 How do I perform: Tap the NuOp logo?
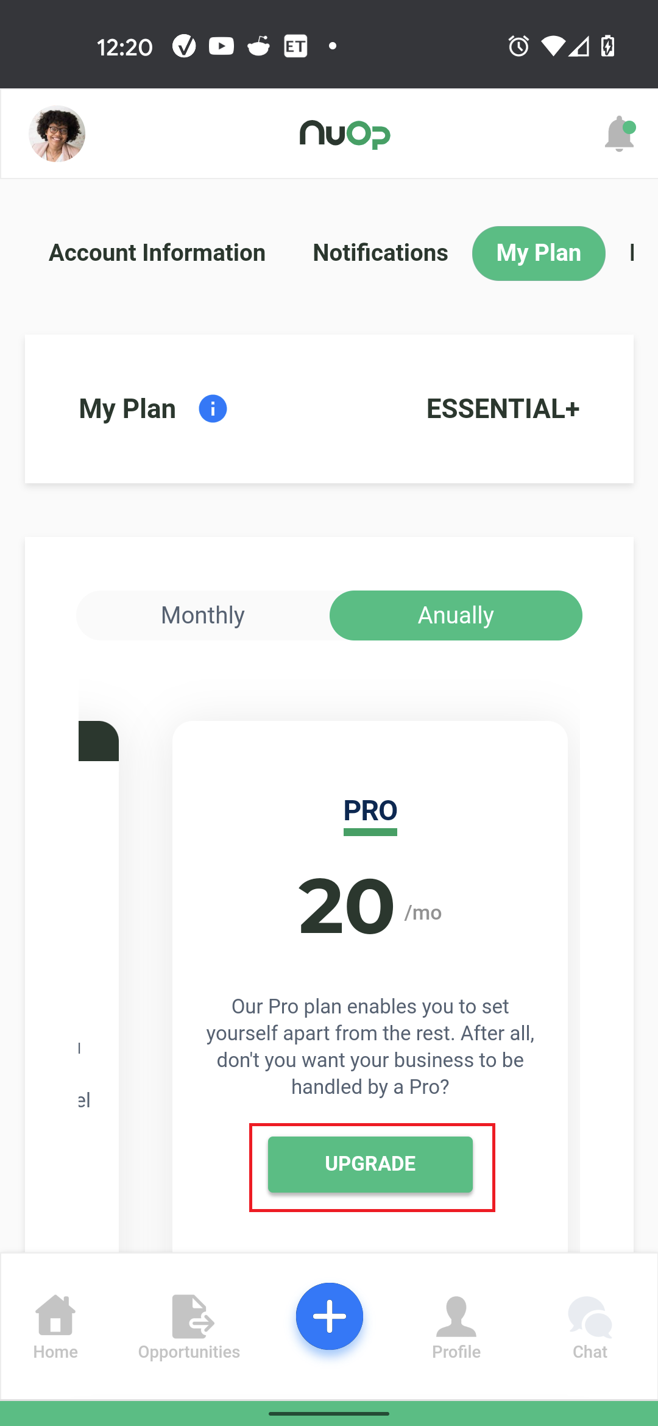tap(345, 135)
